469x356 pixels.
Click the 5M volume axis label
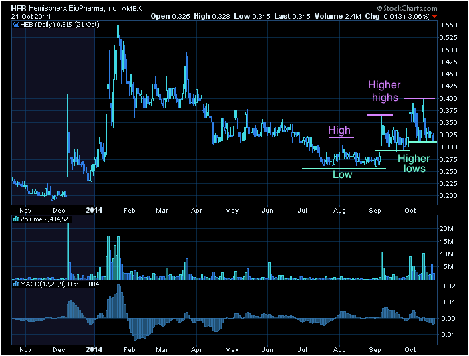(448, 267)
